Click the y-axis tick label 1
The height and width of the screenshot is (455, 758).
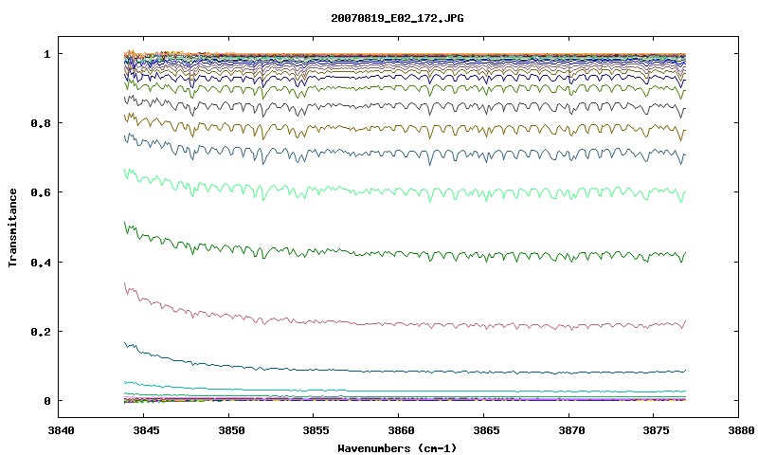[46, 54]
